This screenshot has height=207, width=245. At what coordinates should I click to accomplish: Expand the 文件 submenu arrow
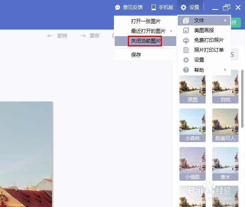225,21
